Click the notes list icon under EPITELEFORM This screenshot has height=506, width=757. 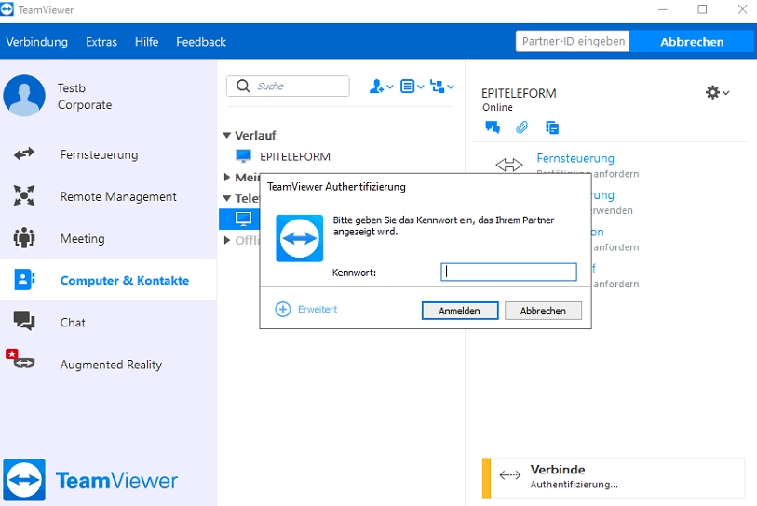coord(552,127)
